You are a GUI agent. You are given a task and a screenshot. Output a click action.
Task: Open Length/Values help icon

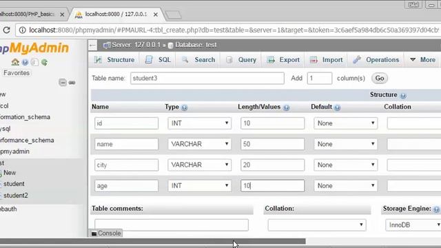tap(287, 107)
